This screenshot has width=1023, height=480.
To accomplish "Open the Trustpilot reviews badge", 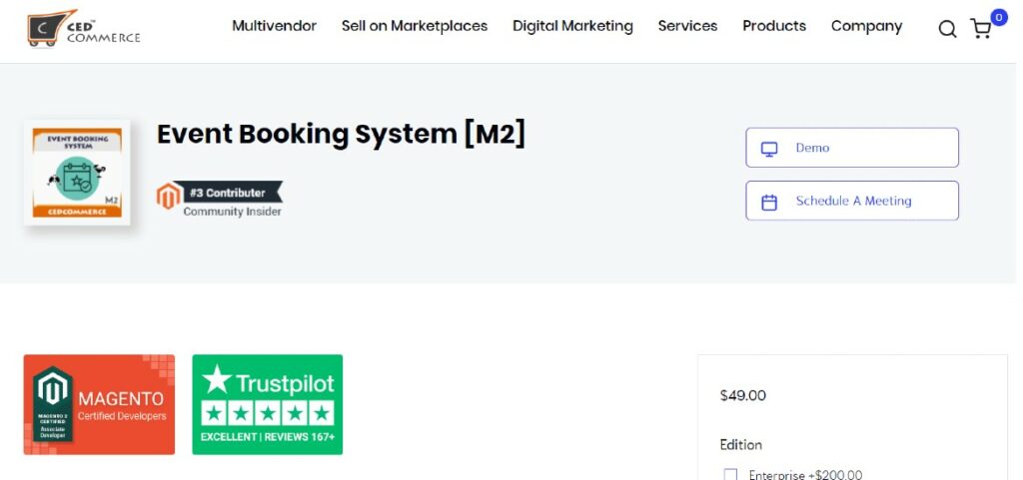I will tap(268, 404).
